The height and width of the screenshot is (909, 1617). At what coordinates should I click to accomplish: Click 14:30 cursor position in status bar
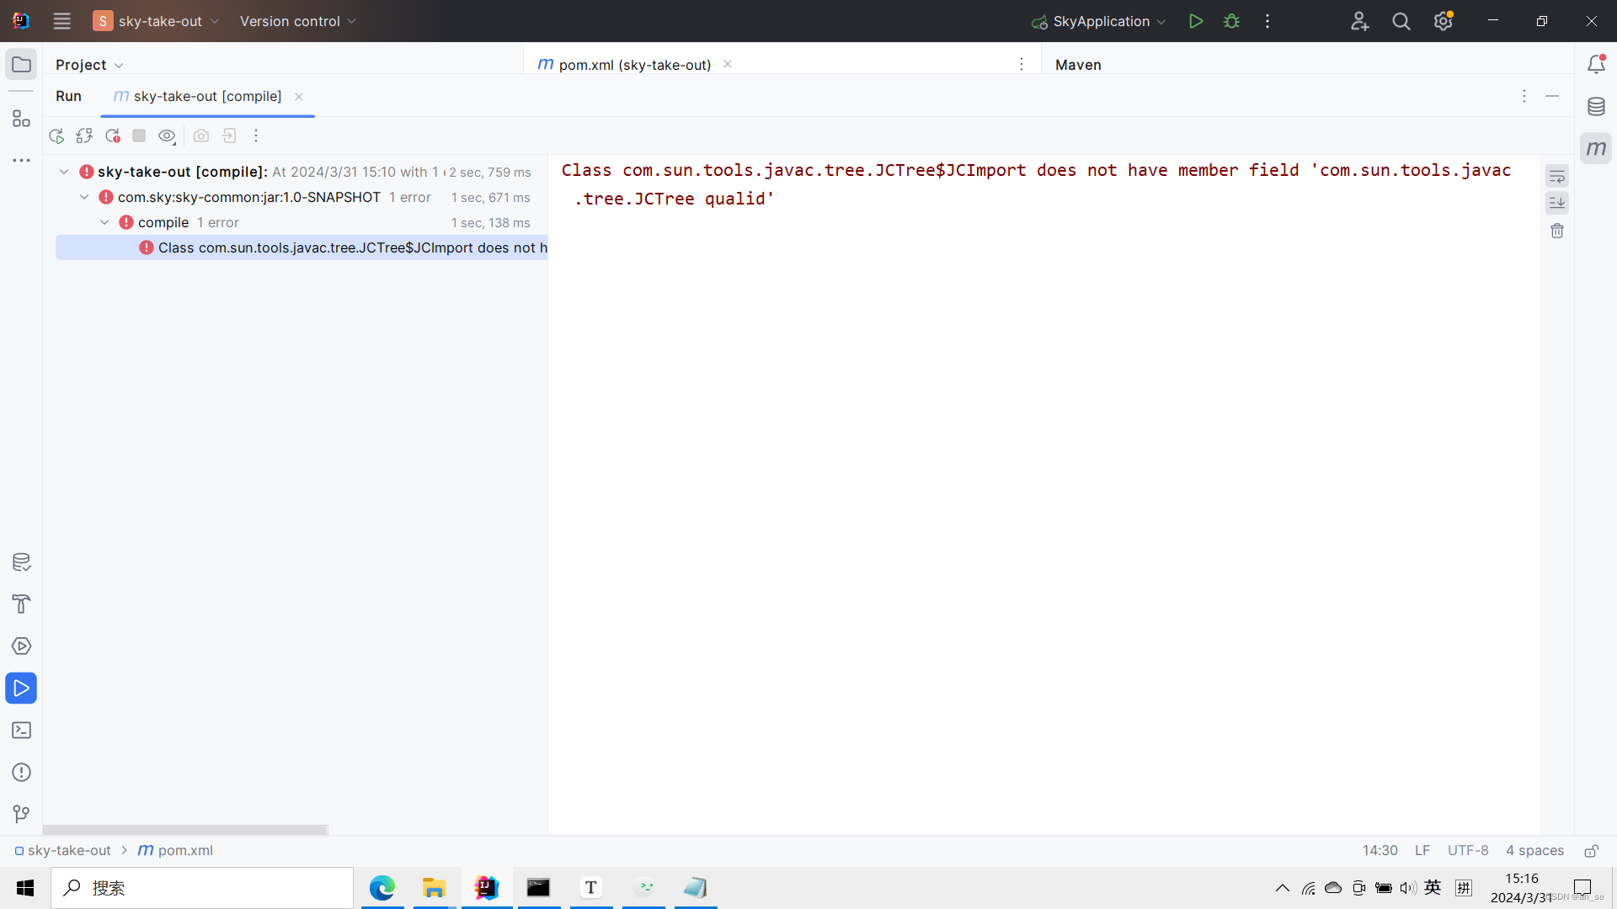(1380, 850)
